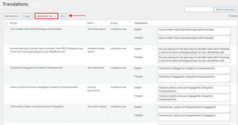238x125 pixels.
Task: Sort table by Group column header
Action: 114,23
